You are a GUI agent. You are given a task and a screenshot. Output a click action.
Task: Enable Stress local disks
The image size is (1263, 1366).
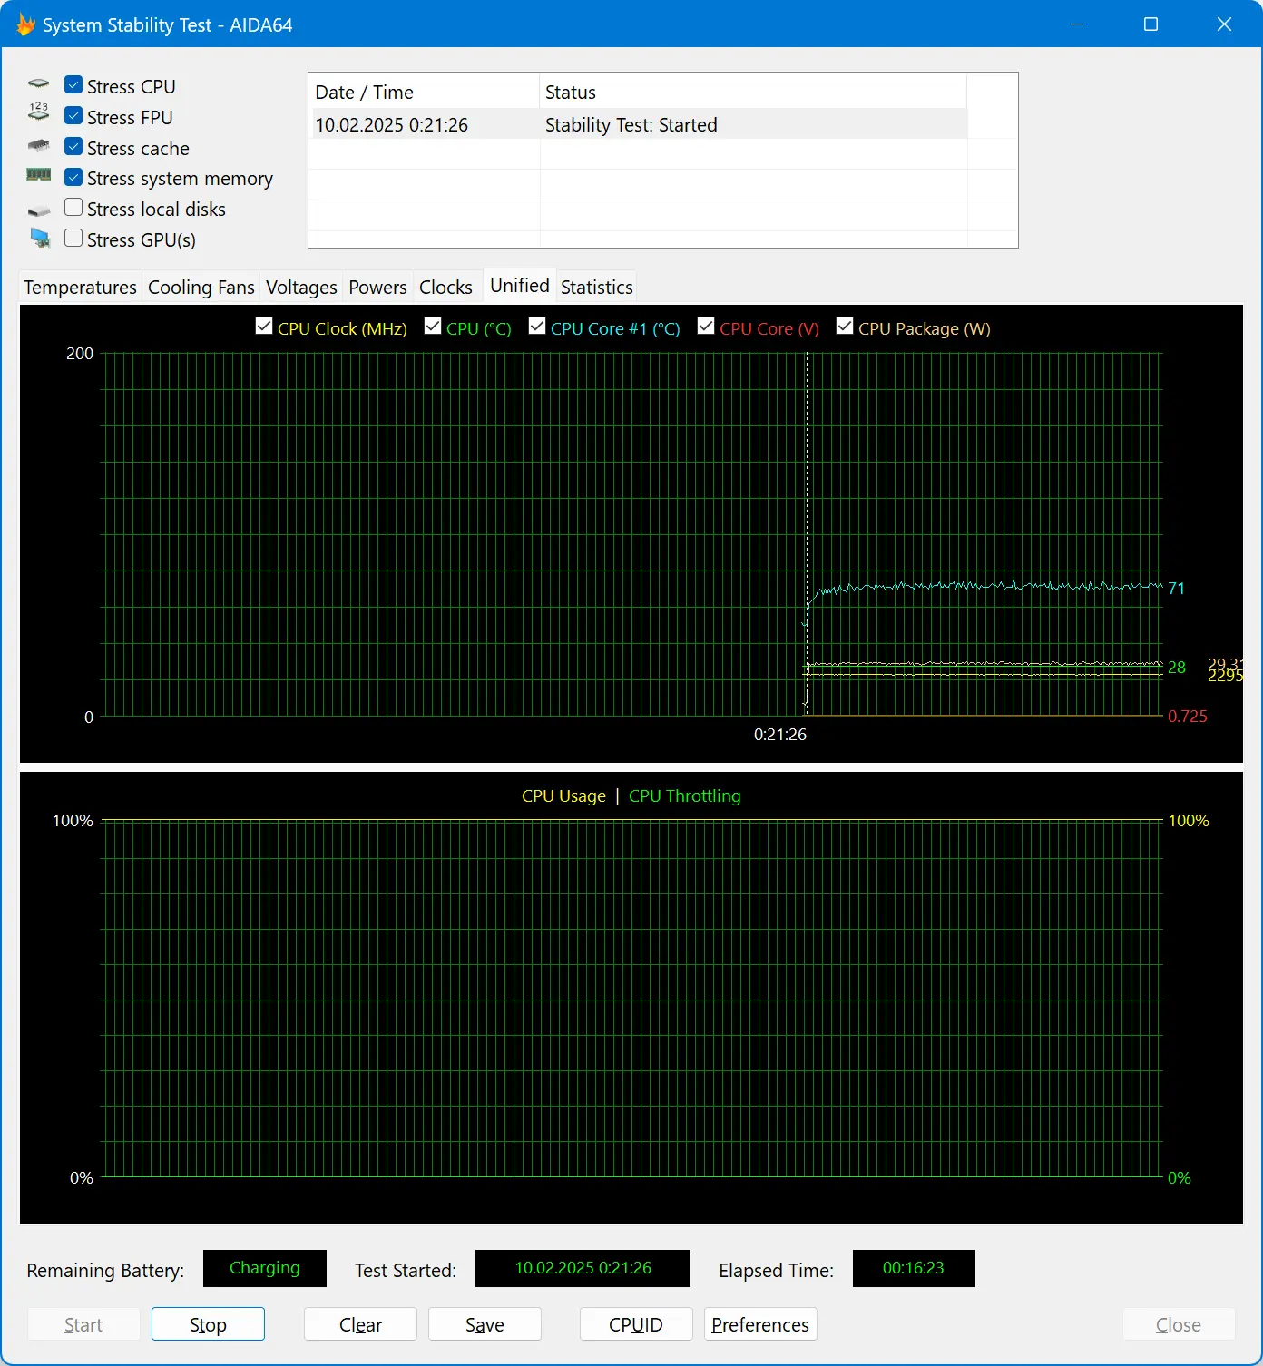point(73,208)
